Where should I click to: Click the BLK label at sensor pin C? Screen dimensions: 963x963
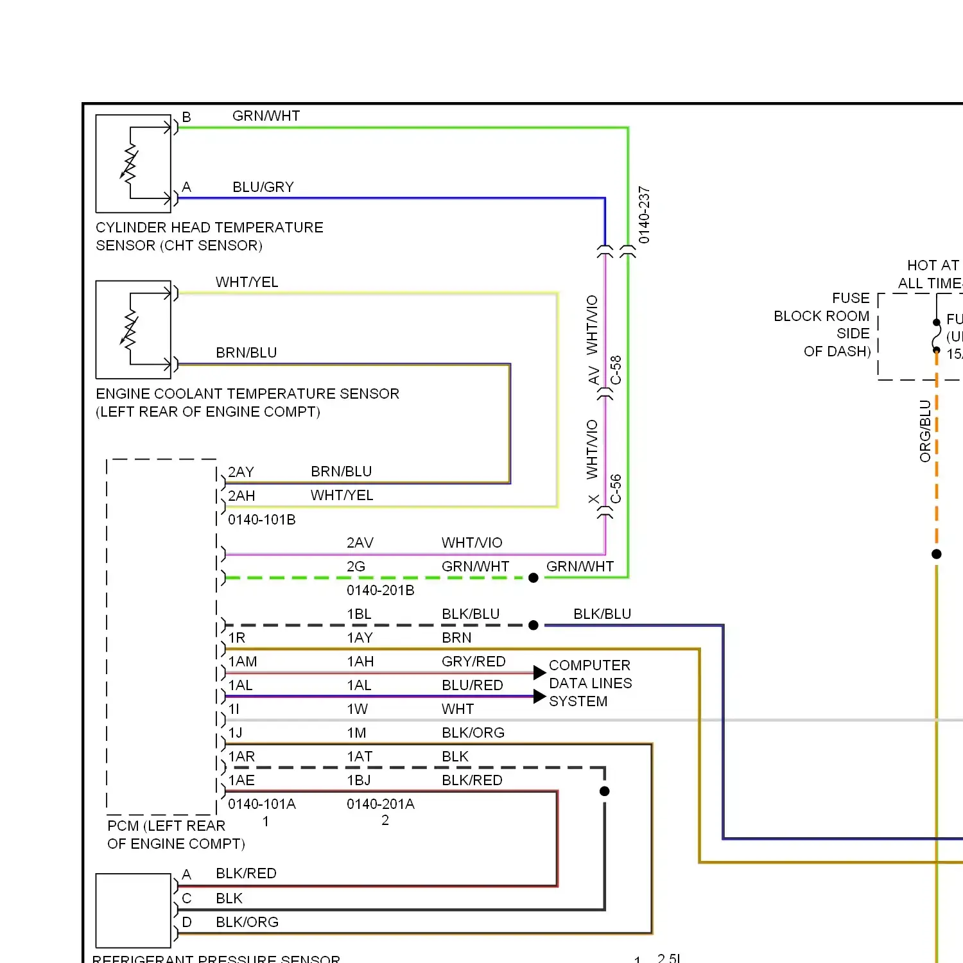click(229, 898)
